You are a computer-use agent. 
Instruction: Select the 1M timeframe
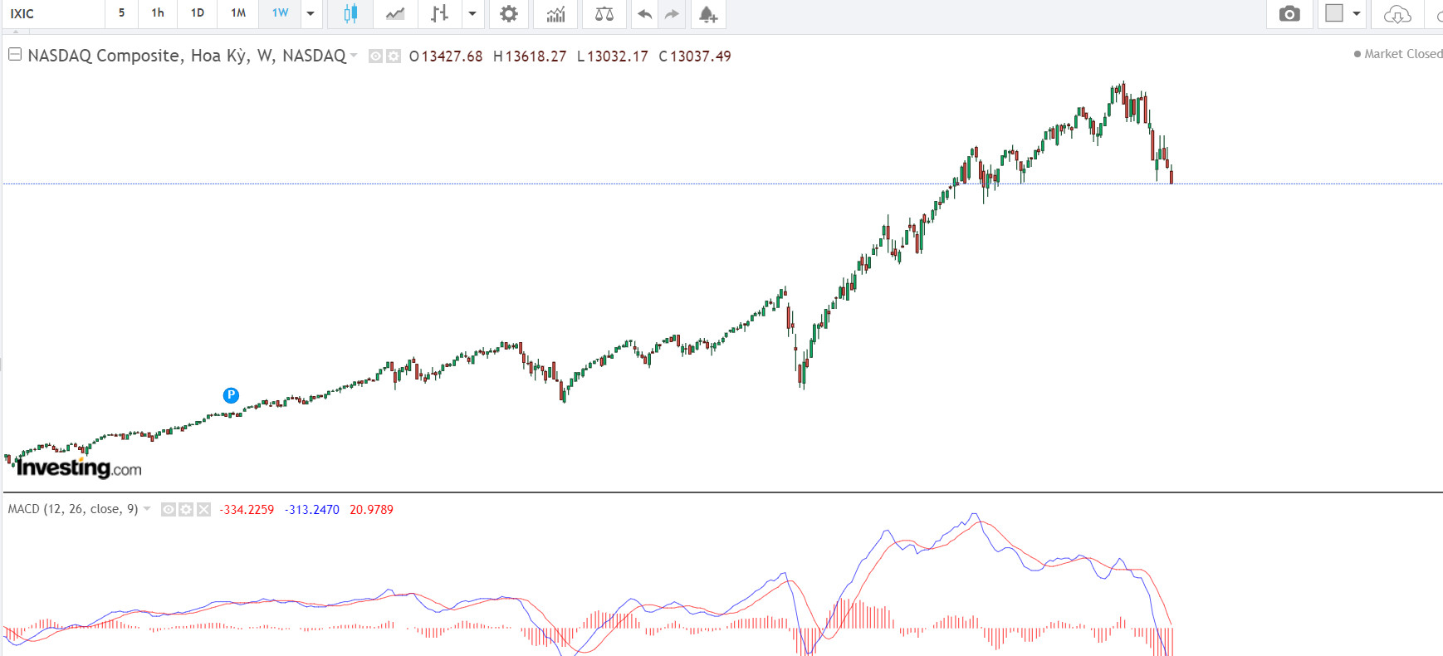pyautogui.click(x=238, y=12)
